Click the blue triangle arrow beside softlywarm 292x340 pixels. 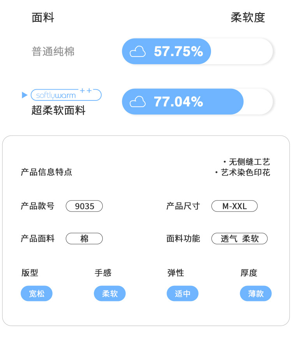[x=25, y=95]
